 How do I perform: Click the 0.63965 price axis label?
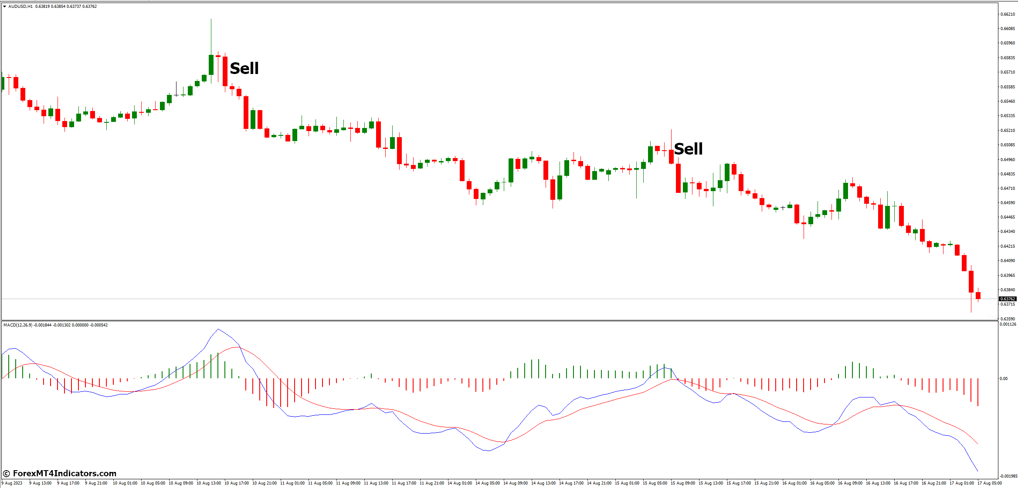[1008, 276]
